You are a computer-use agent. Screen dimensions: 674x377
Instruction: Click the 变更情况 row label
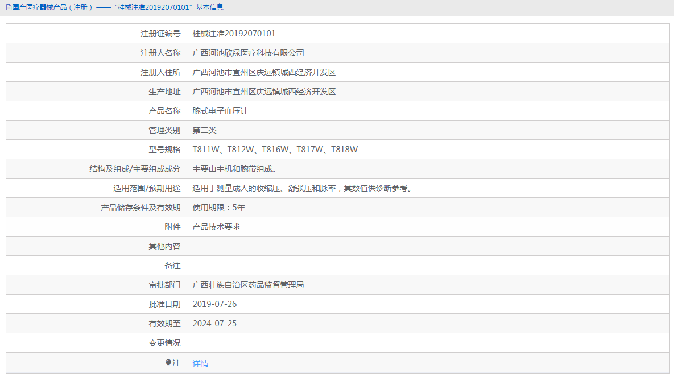[x=164, y=343]
